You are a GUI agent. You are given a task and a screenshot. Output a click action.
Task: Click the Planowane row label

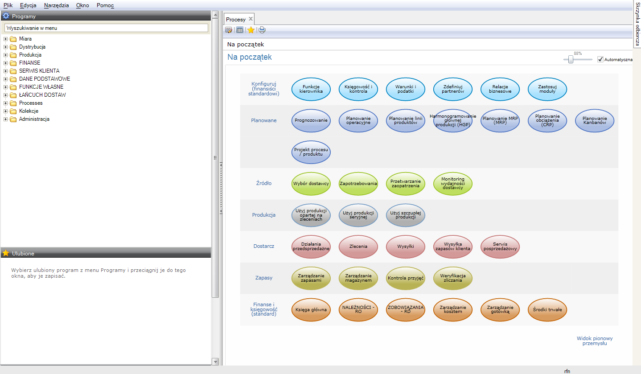pos(264,120)
